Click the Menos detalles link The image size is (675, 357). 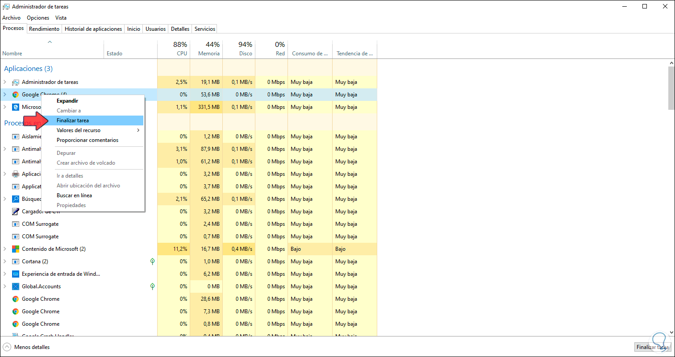pos(32,347)
